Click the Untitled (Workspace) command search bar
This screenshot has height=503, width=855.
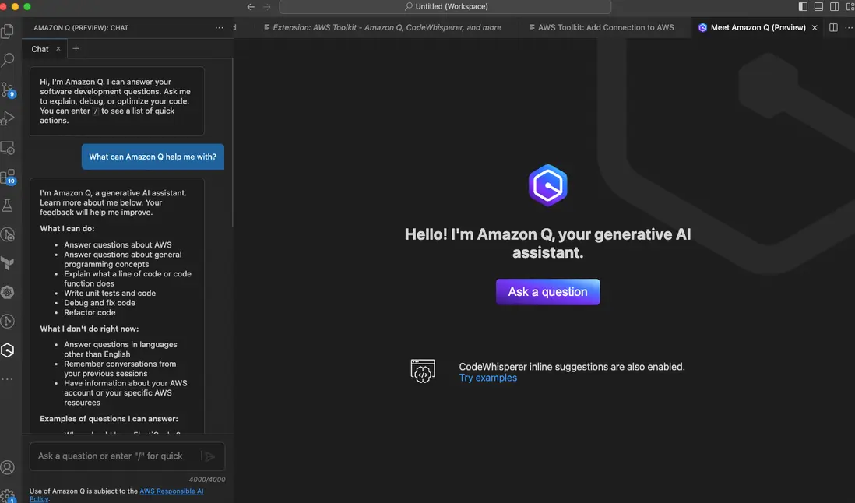tap(445, 6)
